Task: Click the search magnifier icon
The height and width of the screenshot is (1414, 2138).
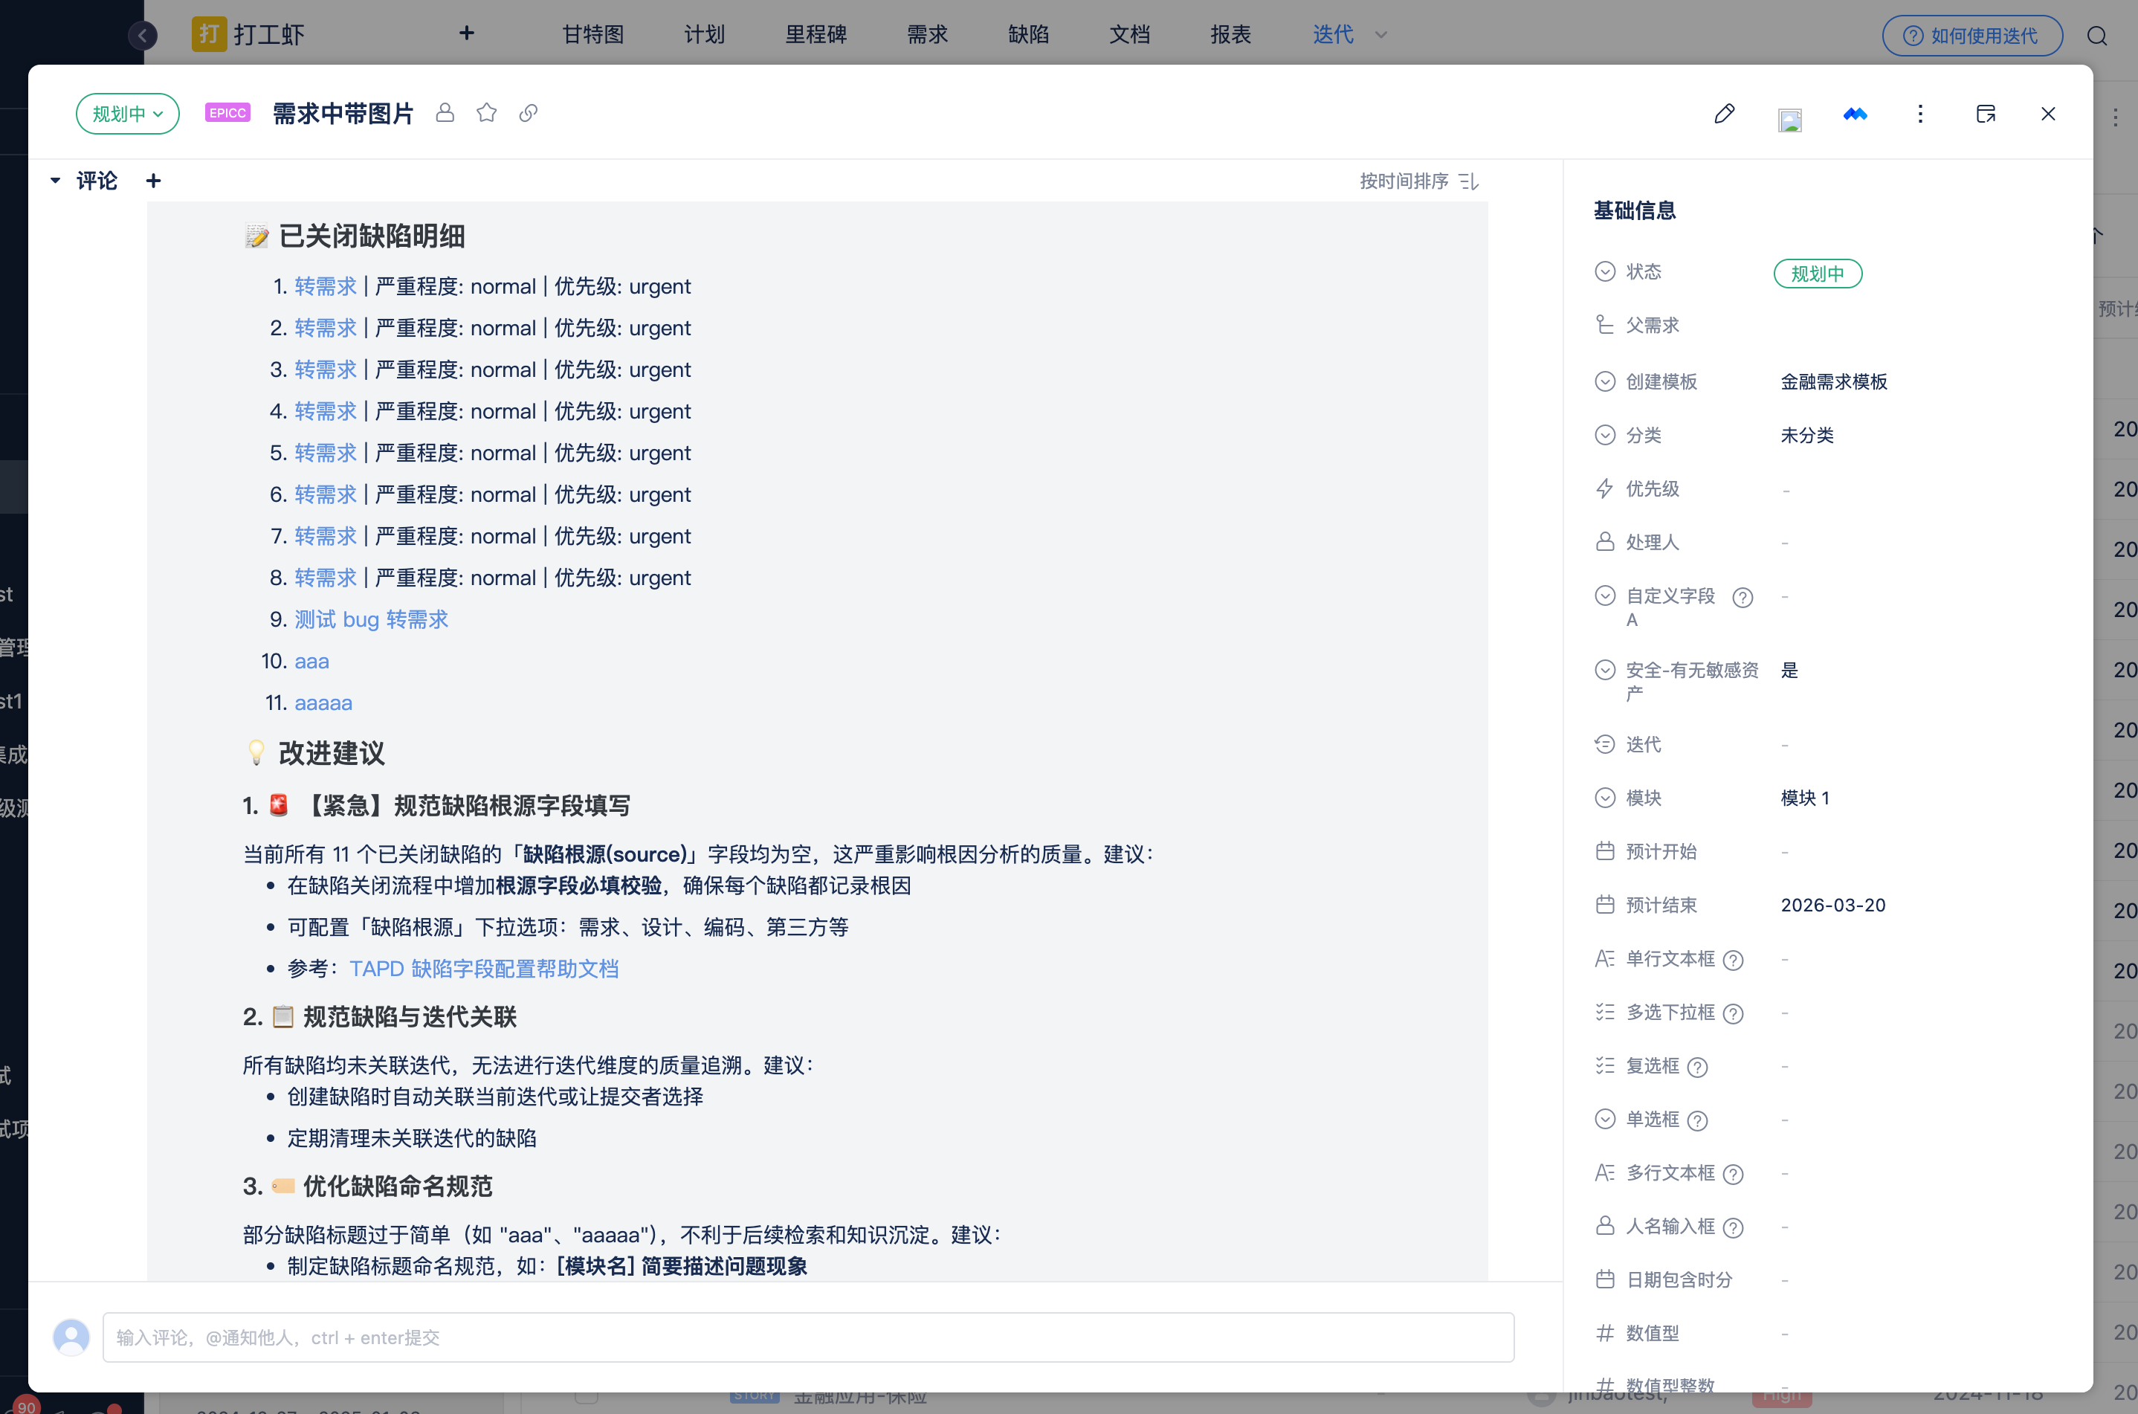Action: click(x=2097, y=35)
